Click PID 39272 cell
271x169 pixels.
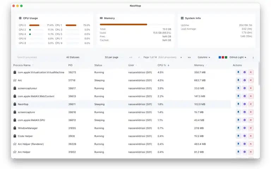[x=72, y=72]
